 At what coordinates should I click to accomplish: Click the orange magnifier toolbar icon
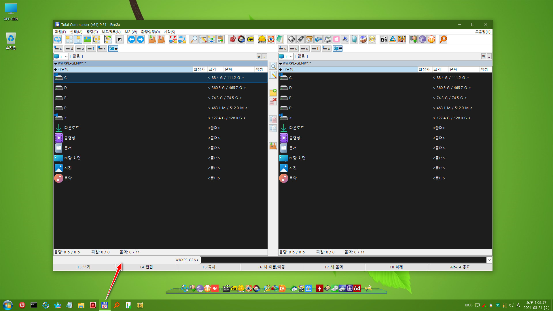click(x=443, y=39)
